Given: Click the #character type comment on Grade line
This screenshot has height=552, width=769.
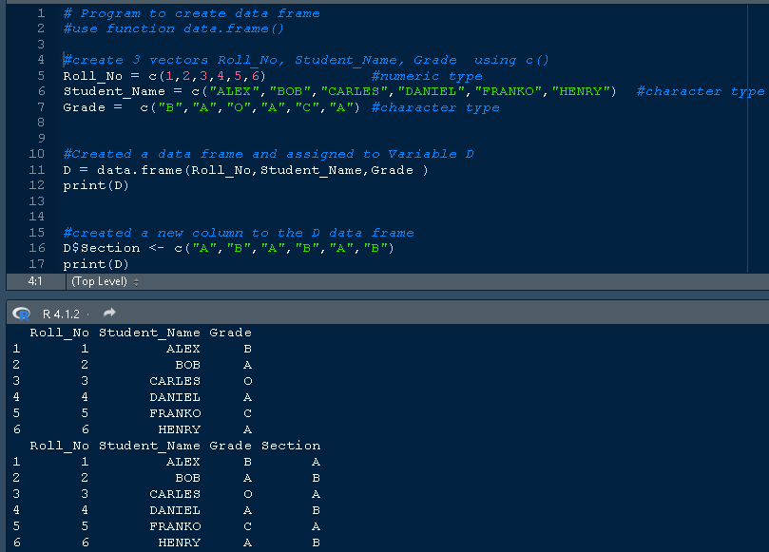Looking at the screenshot, I should pos(435,107).
